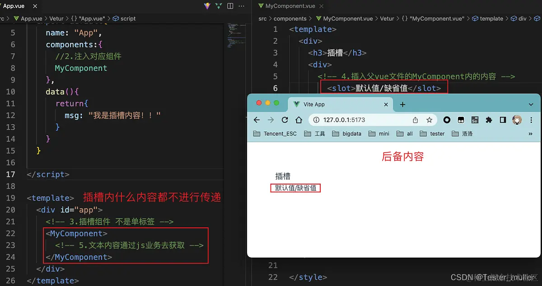Click the browser profile avatar icon
This screenshot has width=542, height=286.
click(517, 120)
